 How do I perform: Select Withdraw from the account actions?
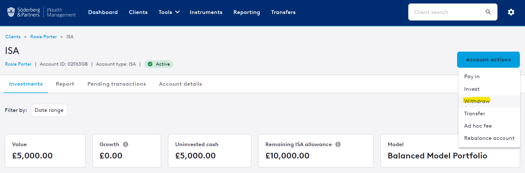(477, 101)
